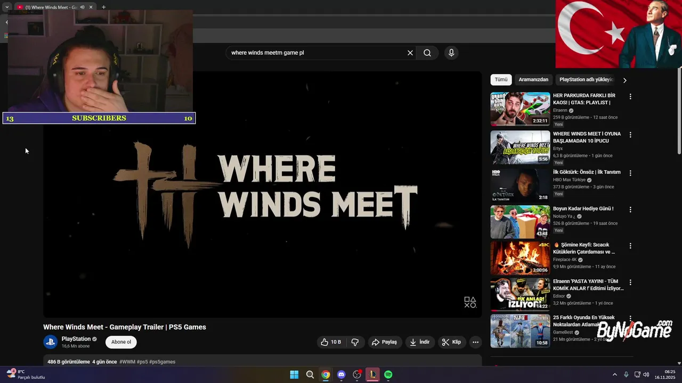Open Where Winds Meet 10 İpucu thumbnail
This screenshot has width=682, height=383.
click(x=520, y=147)
